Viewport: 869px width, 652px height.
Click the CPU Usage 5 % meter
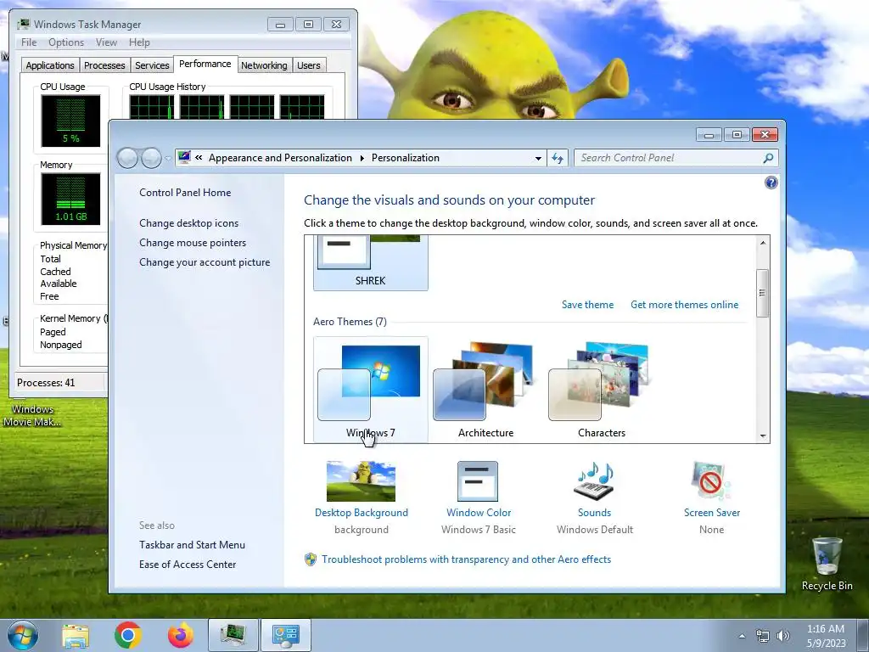coord(70,121)
